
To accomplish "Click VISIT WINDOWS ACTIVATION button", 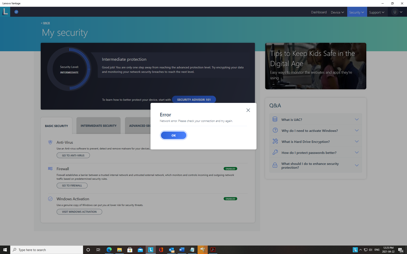I will pos(79,212).
